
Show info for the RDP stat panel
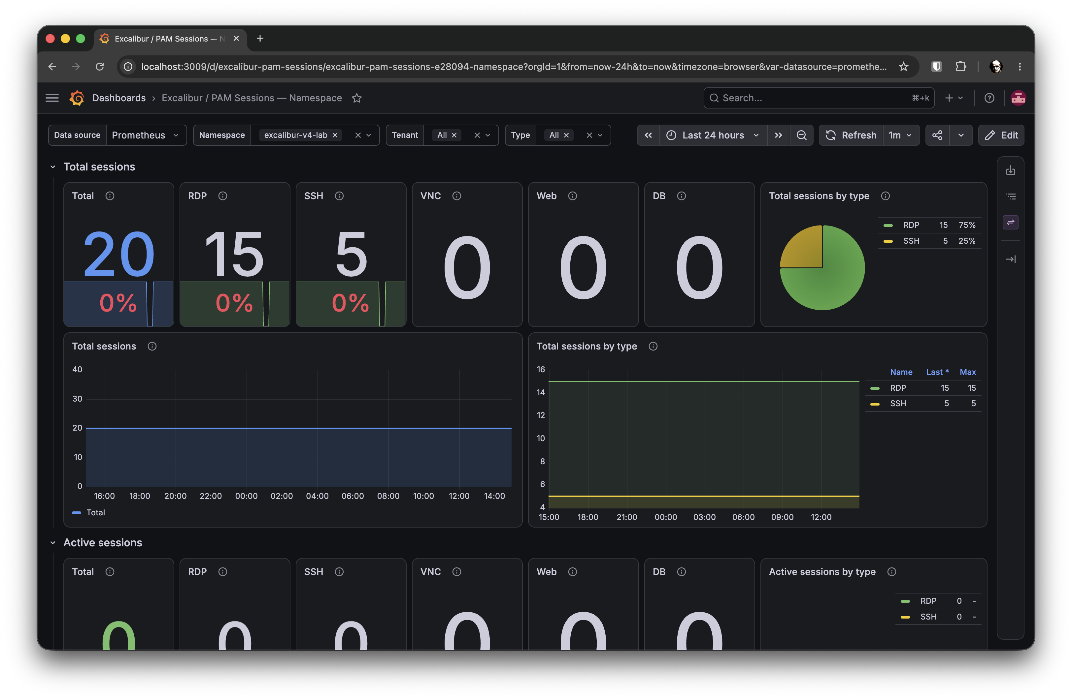click(x=222, y=196)
